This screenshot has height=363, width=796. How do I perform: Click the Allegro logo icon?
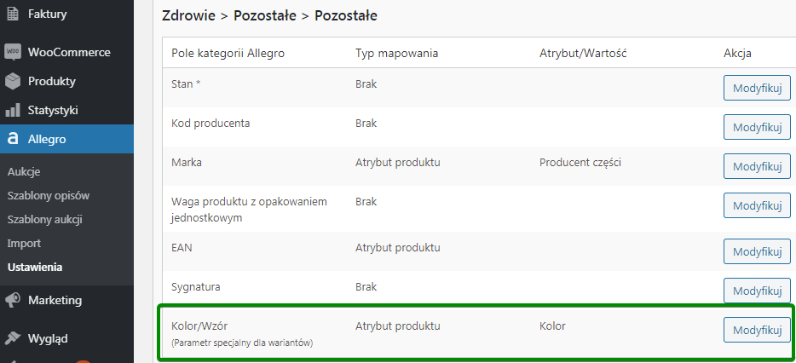[13, 139]
